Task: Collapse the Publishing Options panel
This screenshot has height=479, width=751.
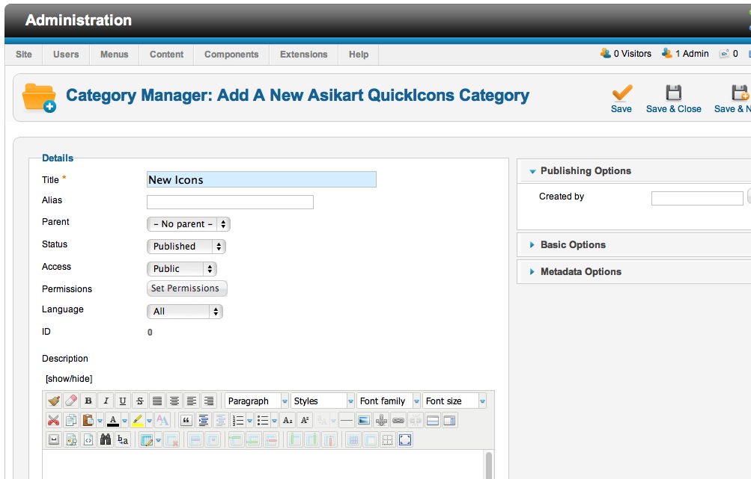Action: point(586,170)
